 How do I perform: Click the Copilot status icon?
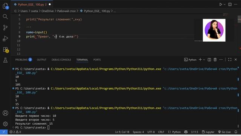186,132
